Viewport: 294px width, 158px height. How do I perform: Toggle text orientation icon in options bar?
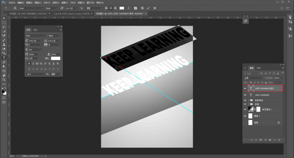(15, 8)
